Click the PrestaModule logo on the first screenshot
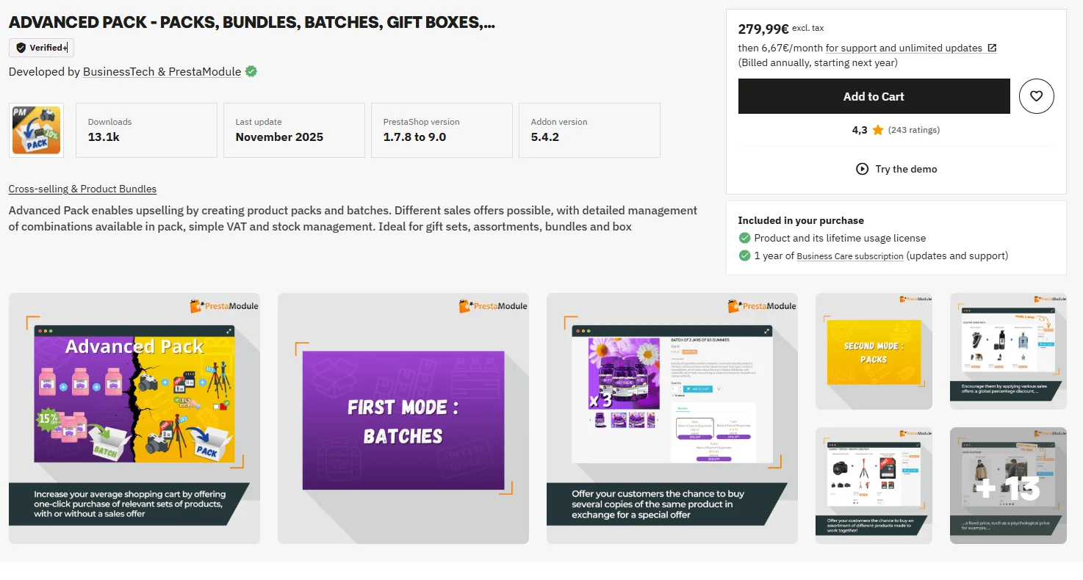Viewport: 1083px width, 580px height. tap(224, 305)
